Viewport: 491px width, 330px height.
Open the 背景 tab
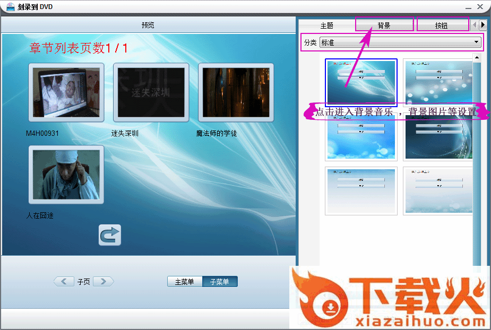384,25
